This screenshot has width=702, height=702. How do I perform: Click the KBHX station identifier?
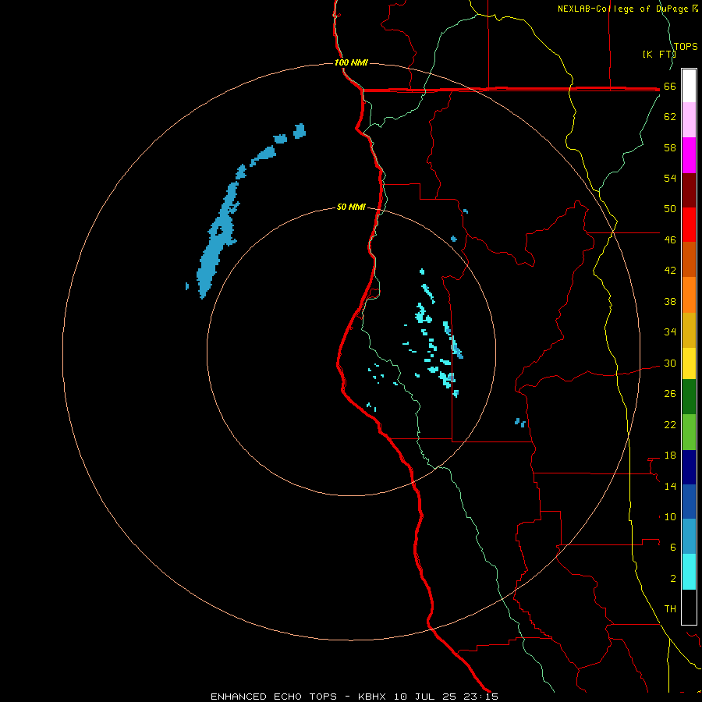371,697
